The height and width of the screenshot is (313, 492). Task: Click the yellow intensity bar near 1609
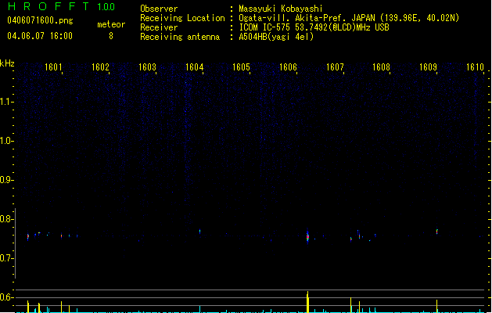pos(436,306)
